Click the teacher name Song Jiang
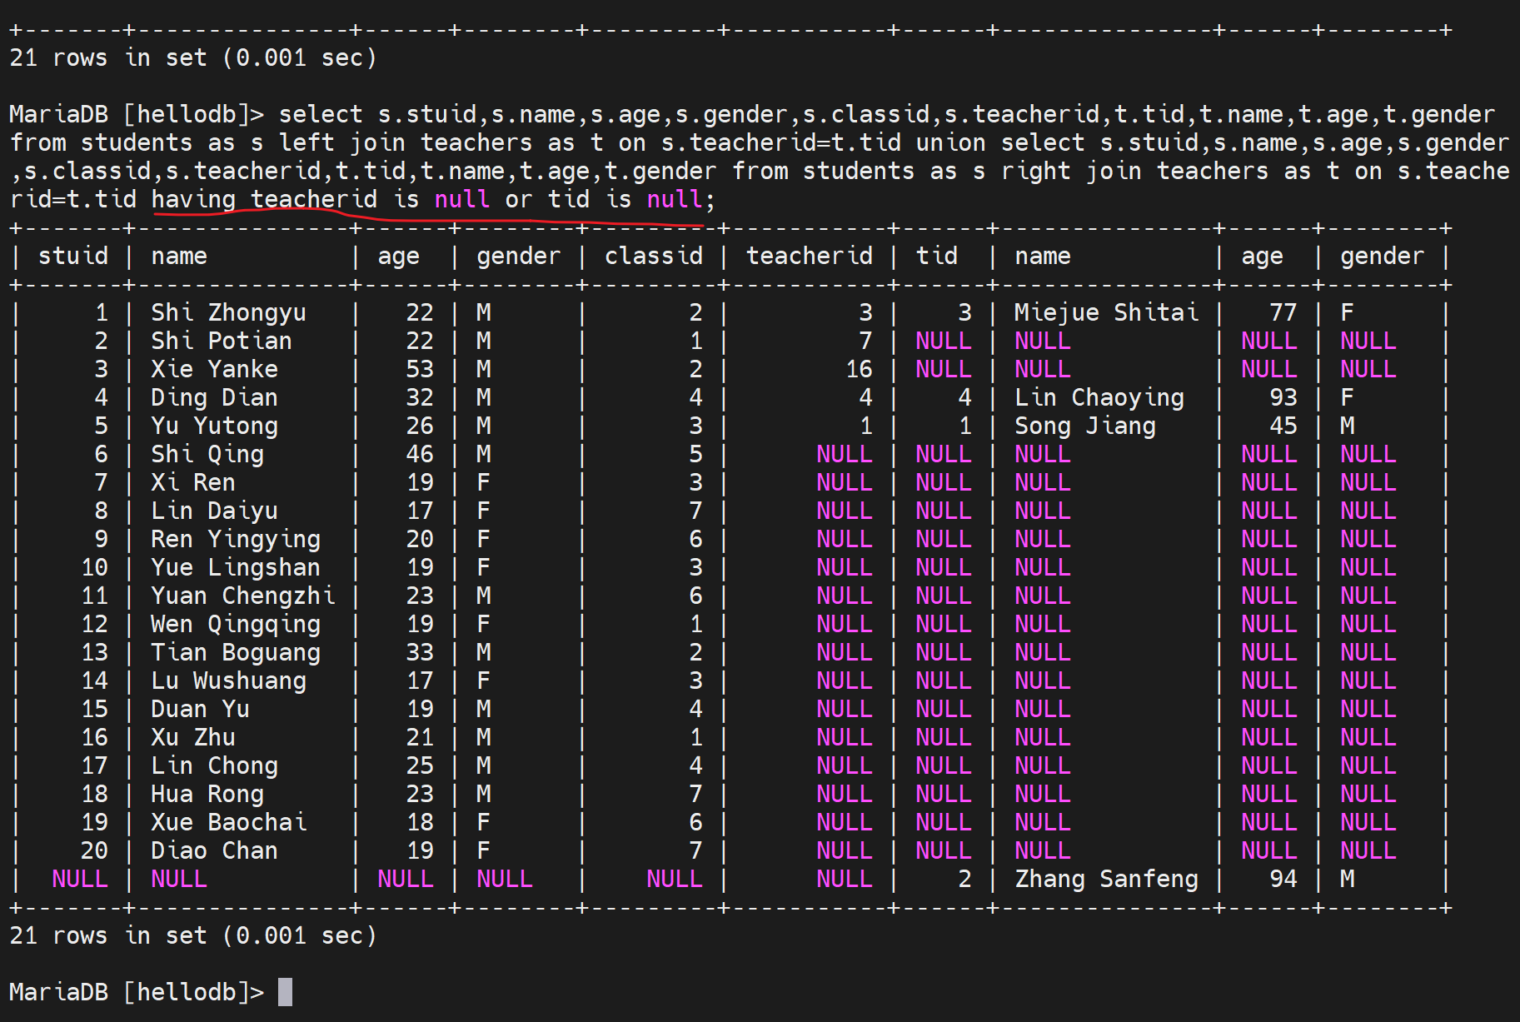Viewport: 1520px width, 1022px height. tap(1084, 426)
